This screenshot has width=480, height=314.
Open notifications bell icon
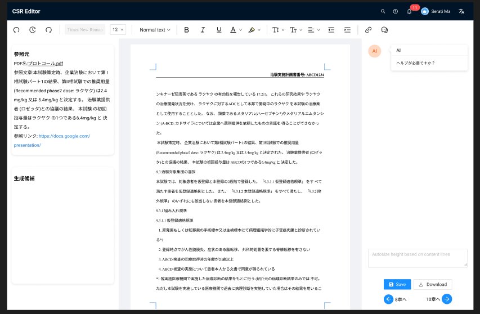pyautogui.click(x=409, y=12)
